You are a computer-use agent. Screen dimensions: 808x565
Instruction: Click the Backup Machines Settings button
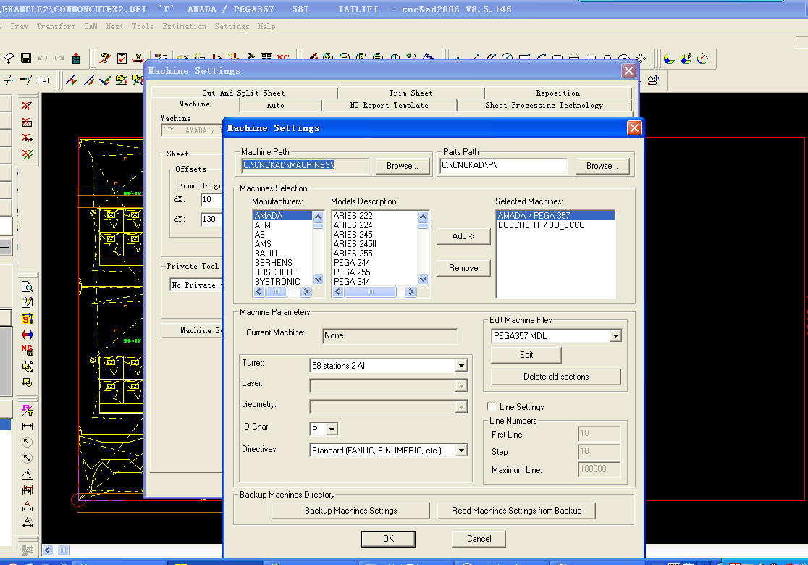point(350,511)
